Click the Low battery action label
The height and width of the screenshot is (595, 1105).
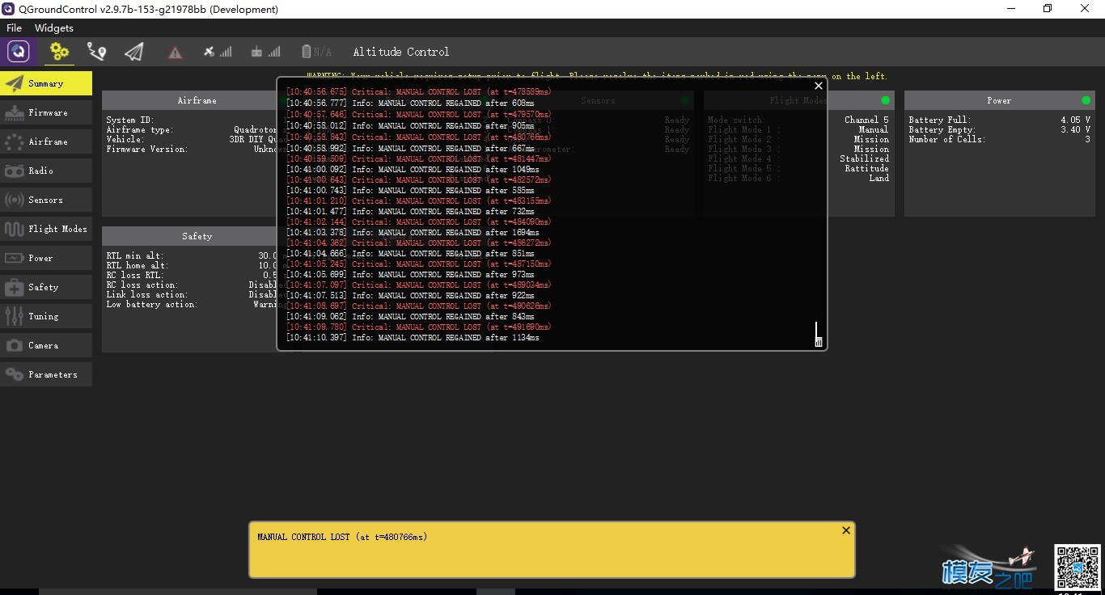[152, 304]
